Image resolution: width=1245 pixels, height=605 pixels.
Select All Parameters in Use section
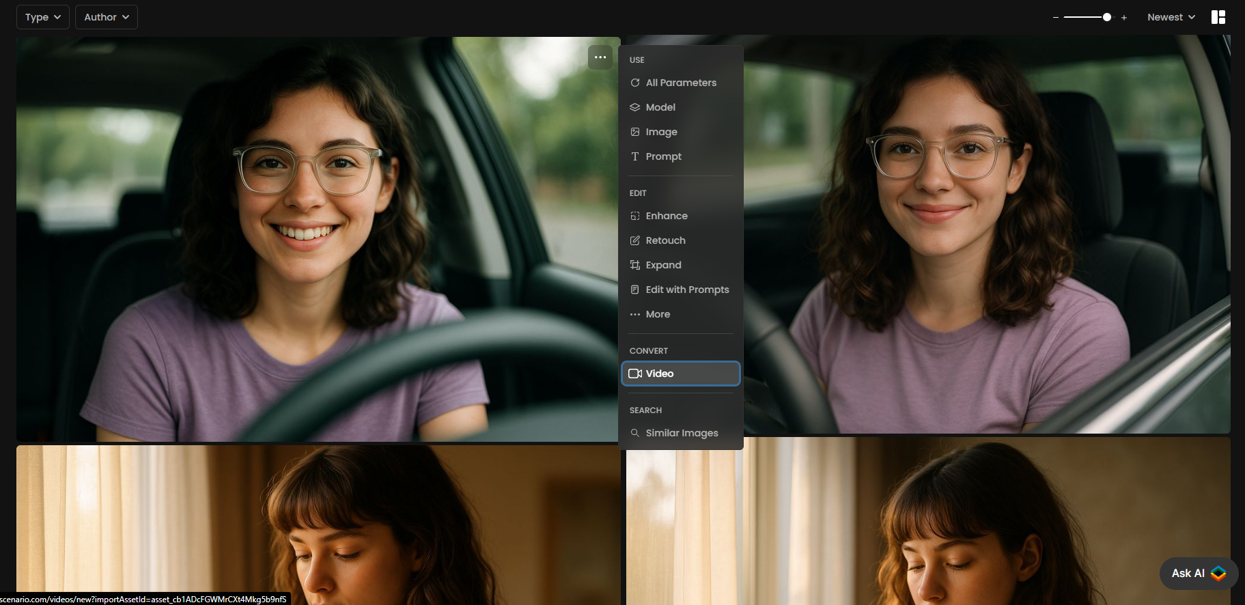pyautogui.click(x=680, y=83)
